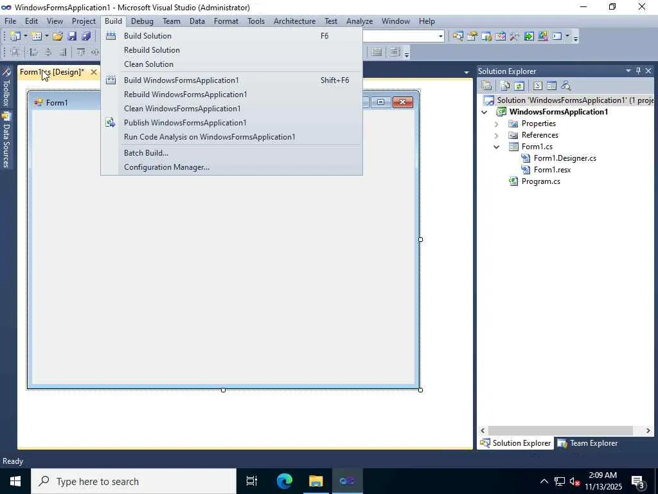
Task: Select Clean WindowsFormsApplication1 menu entry
Action: point(231,109)
